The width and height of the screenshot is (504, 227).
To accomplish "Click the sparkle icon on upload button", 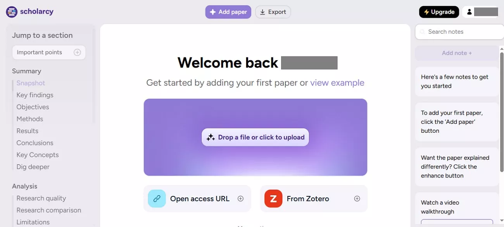I will pos(211,137).
